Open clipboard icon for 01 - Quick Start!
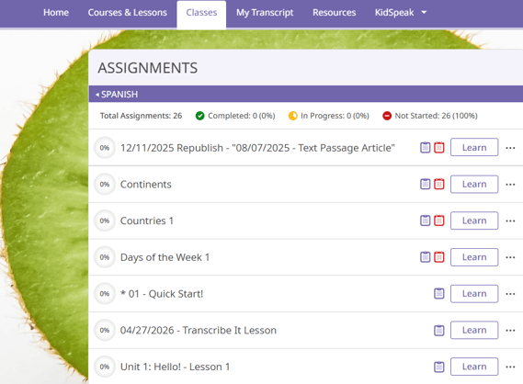The height and width of the screenshot is (384, 523). 439,293
